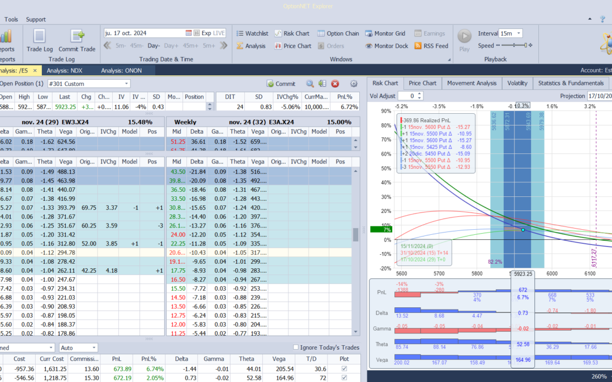This screenshot has height=382, width=612.
Task: Step back 5 minutes with 5m-
Action: pyautogui.click(x=121, y=46)
